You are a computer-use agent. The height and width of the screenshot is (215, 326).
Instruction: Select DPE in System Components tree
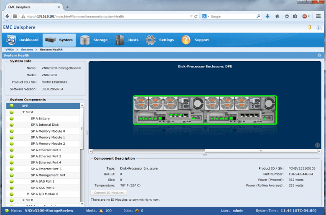click(43, 106)
